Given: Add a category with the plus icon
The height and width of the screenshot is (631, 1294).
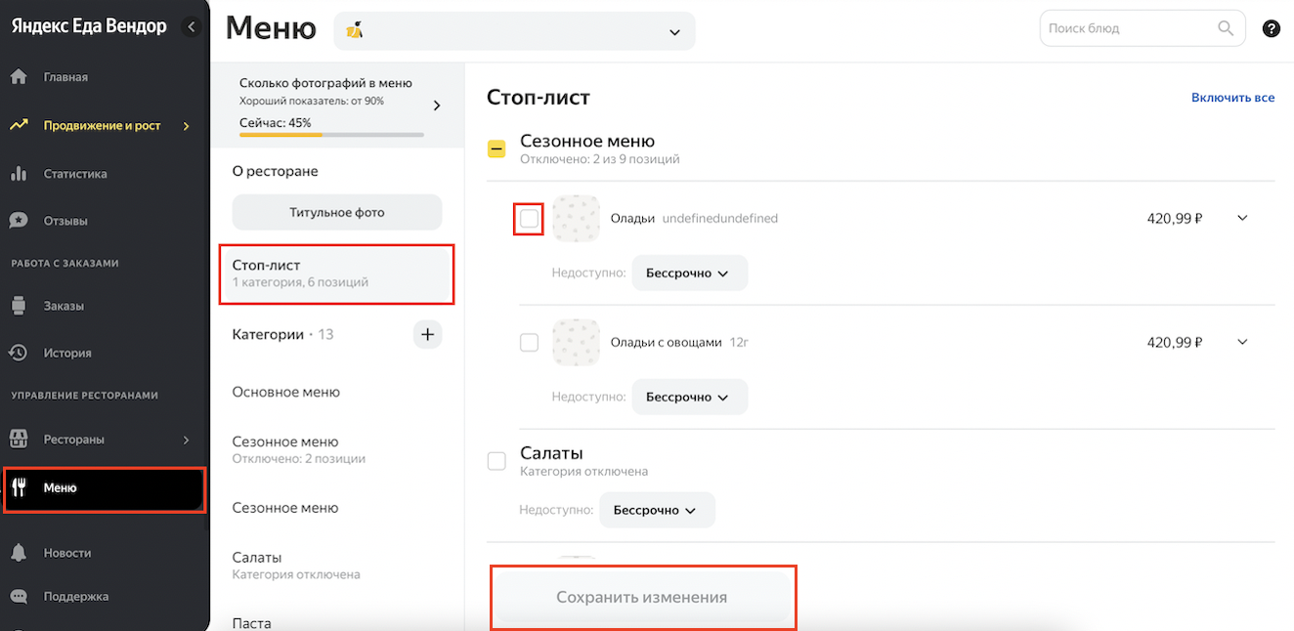Looking at the screenshot, I should [x=427, y=335].
